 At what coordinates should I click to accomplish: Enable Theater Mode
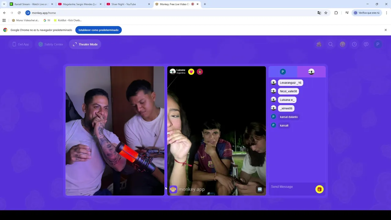[85, 44]
